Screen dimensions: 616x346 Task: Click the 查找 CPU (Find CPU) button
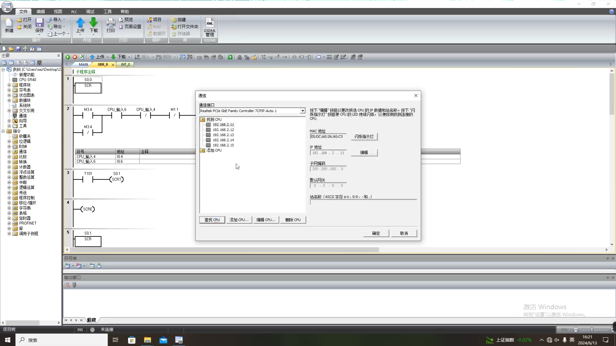[x=212, y=220]
